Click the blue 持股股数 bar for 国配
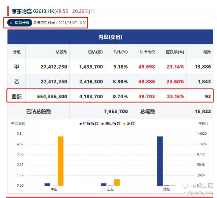Image resolution: width=217 pixels, height=198 pixels. click(x=160, y=161)
